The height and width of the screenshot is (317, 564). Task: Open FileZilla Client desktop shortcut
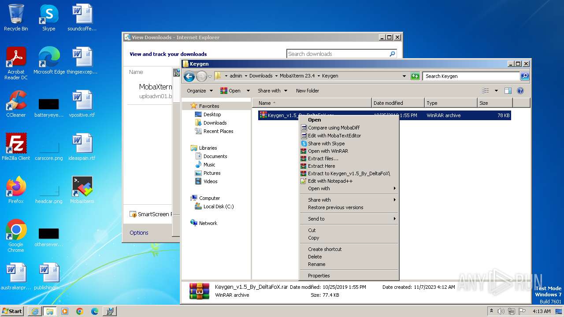pos(16,147)
